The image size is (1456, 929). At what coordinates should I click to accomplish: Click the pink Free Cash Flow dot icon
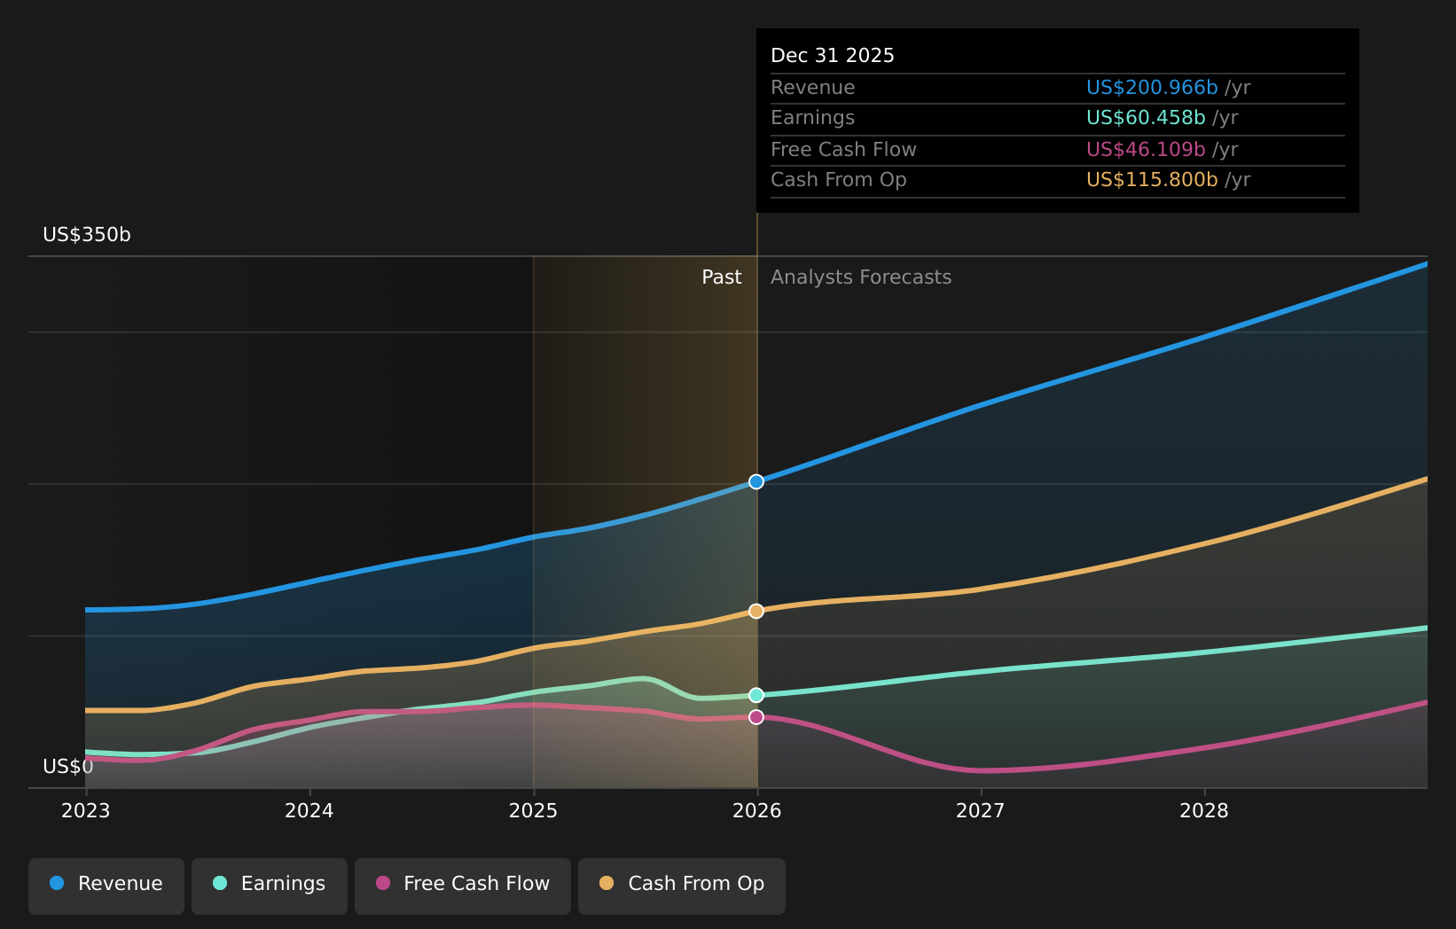pyautogui.click(x=381, y=883)
